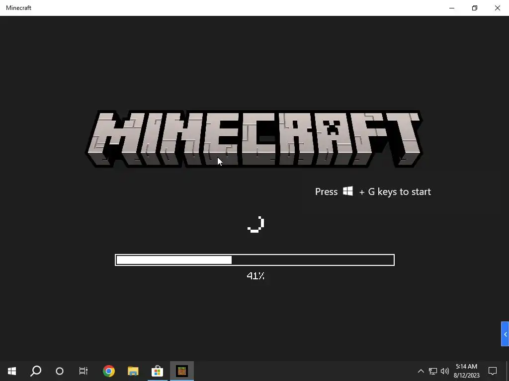Screen dimensions: 509x381
Task: Open taskbar search magnifier
Action: point(36,371)
